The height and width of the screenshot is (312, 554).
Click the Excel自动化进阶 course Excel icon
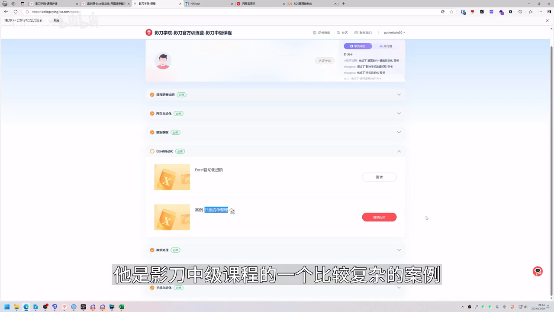(x=172, y=177)
